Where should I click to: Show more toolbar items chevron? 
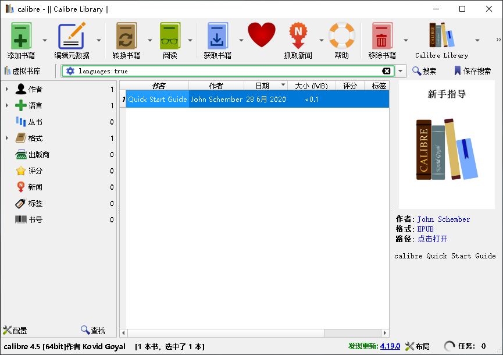(x=498, y=40)
